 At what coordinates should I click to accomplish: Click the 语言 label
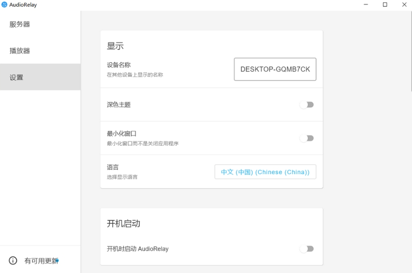pos(112,167)
